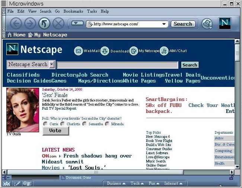242x188 pixels.
Task: Expand the Fun menu in the taskbar
Action: pos(154,184)
